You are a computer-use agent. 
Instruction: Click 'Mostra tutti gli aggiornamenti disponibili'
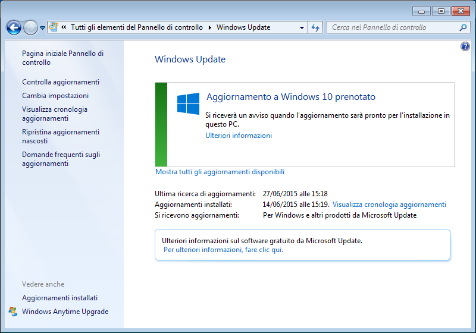point(220,172)
